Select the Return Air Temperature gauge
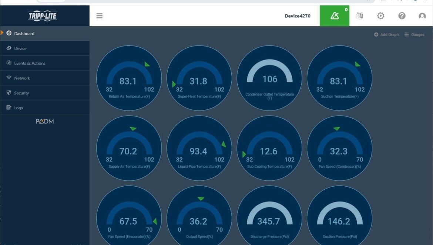The height and width of the screenshot is (245, 433). 129,78
